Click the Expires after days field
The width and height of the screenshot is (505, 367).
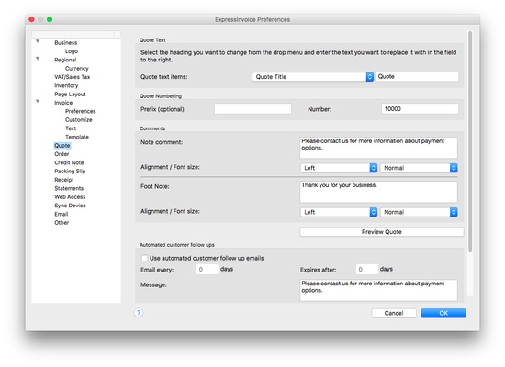tap(367, 269)
